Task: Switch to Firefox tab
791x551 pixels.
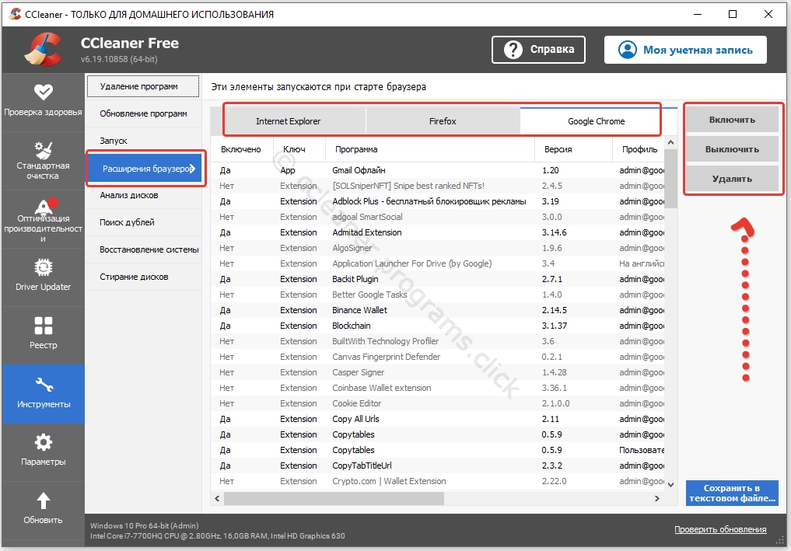Action: point(443,121)
